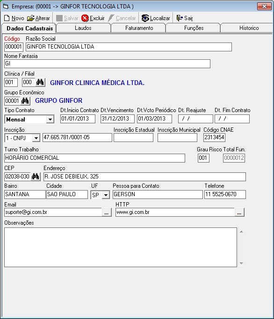Screen dimensions: 274x319
Task: Click the Filial code field 000
Action: (29, 82)
